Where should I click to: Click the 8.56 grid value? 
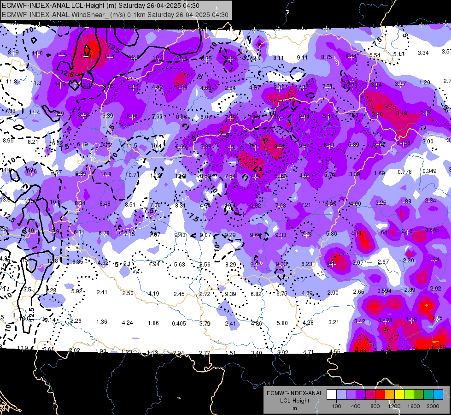(x=205, y=264)
